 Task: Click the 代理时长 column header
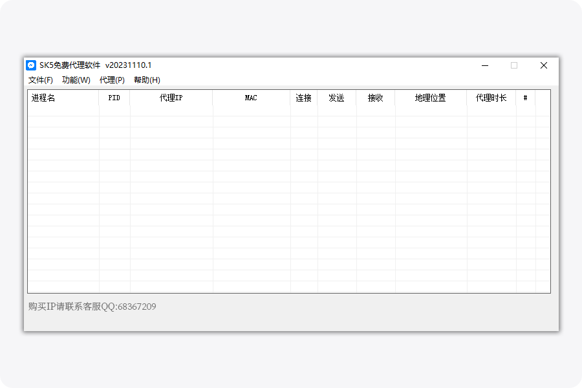pyautogui.click(x=491, y=98)
